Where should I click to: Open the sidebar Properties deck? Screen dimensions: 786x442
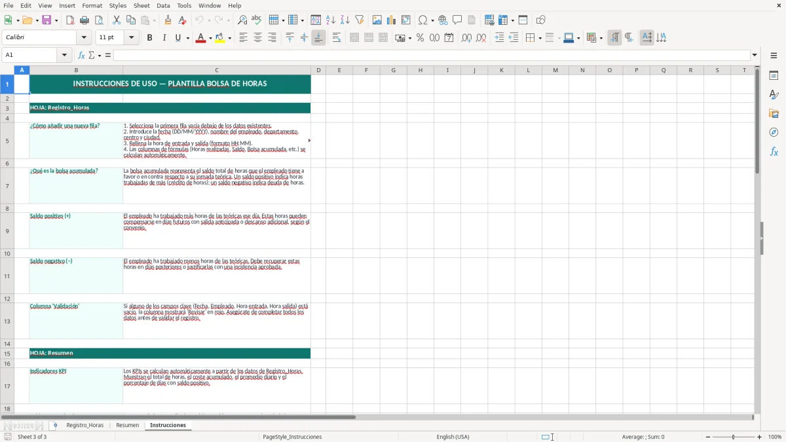point(774,76)
